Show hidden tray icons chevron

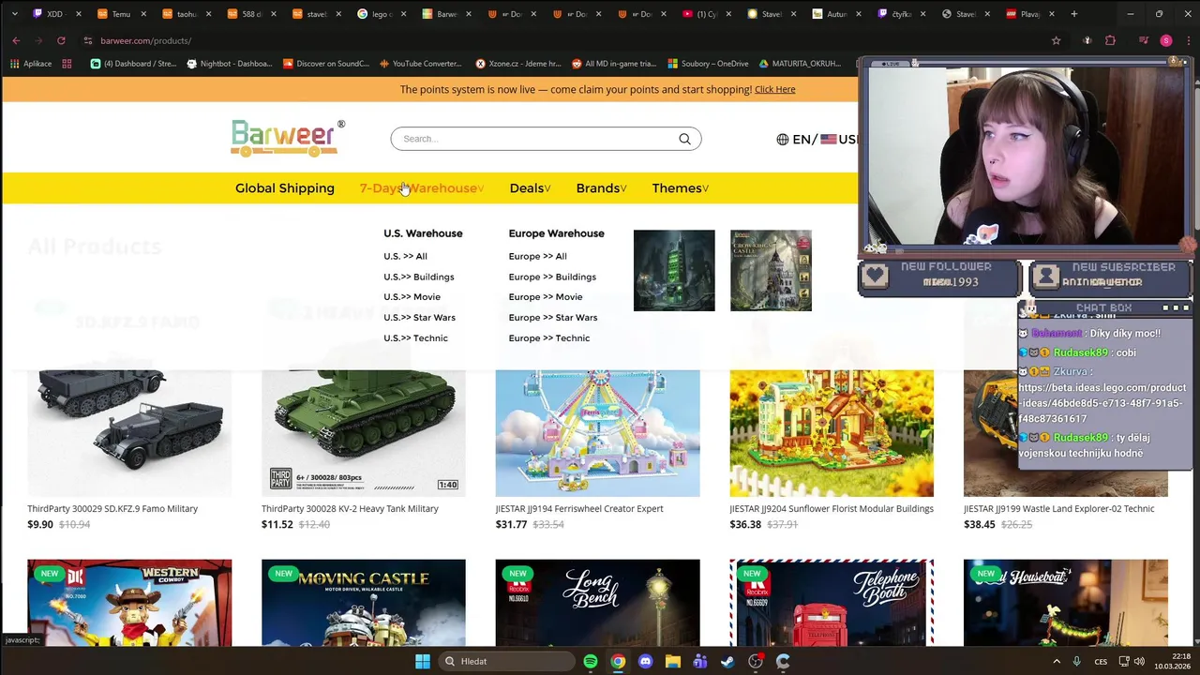click(x=1057, y=661)
